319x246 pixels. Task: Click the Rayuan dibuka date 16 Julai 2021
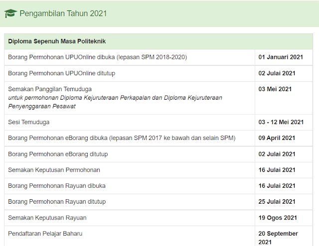click(x=277, y=186)
